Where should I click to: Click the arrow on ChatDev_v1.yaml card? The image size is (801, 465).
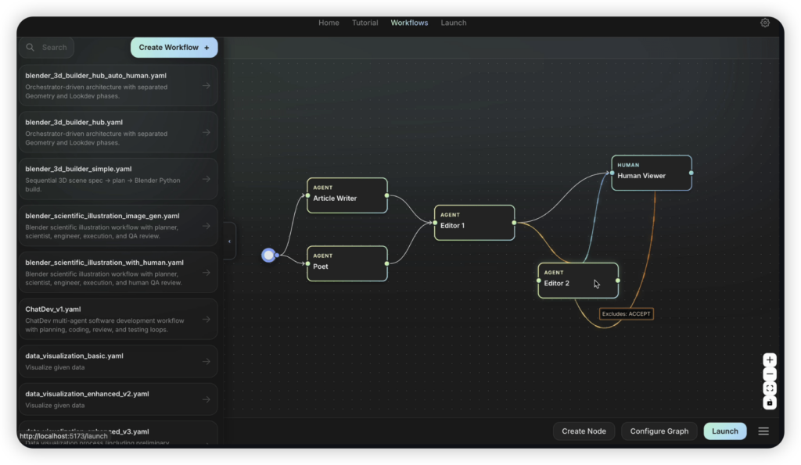pos(206,320)
